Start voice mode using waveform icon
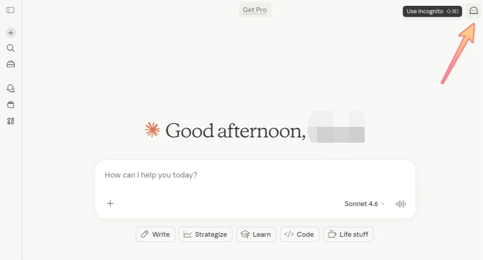This screenshot has width=483, height=260. [401, 203]
